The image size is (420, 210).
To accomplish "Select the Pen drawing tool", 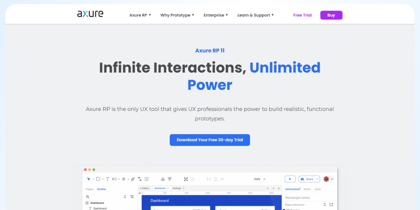I will pyautogui.click(x=133, y=179).
